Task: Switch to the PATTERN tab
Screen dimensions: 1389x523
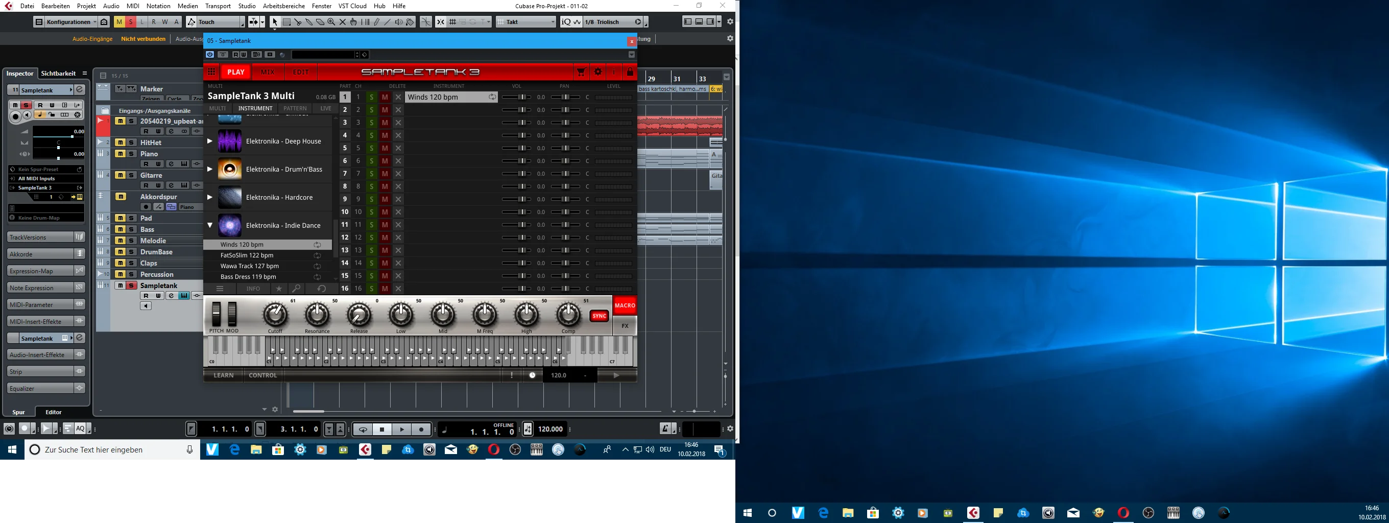Action: click(295, 108)
